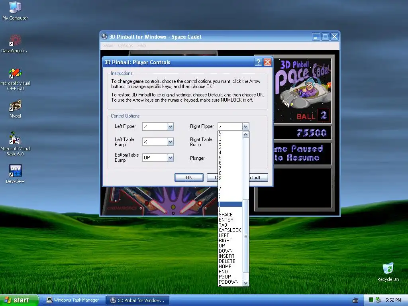Open the Left Table Bump key dropdown
Viewport: 408px width, 306px height.
pyautogui.click(x=170, y=142)
